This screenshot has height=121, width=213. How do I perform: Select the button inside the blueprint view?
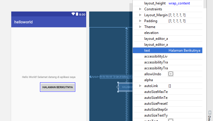pyautogui.click(x=124, y=87)
